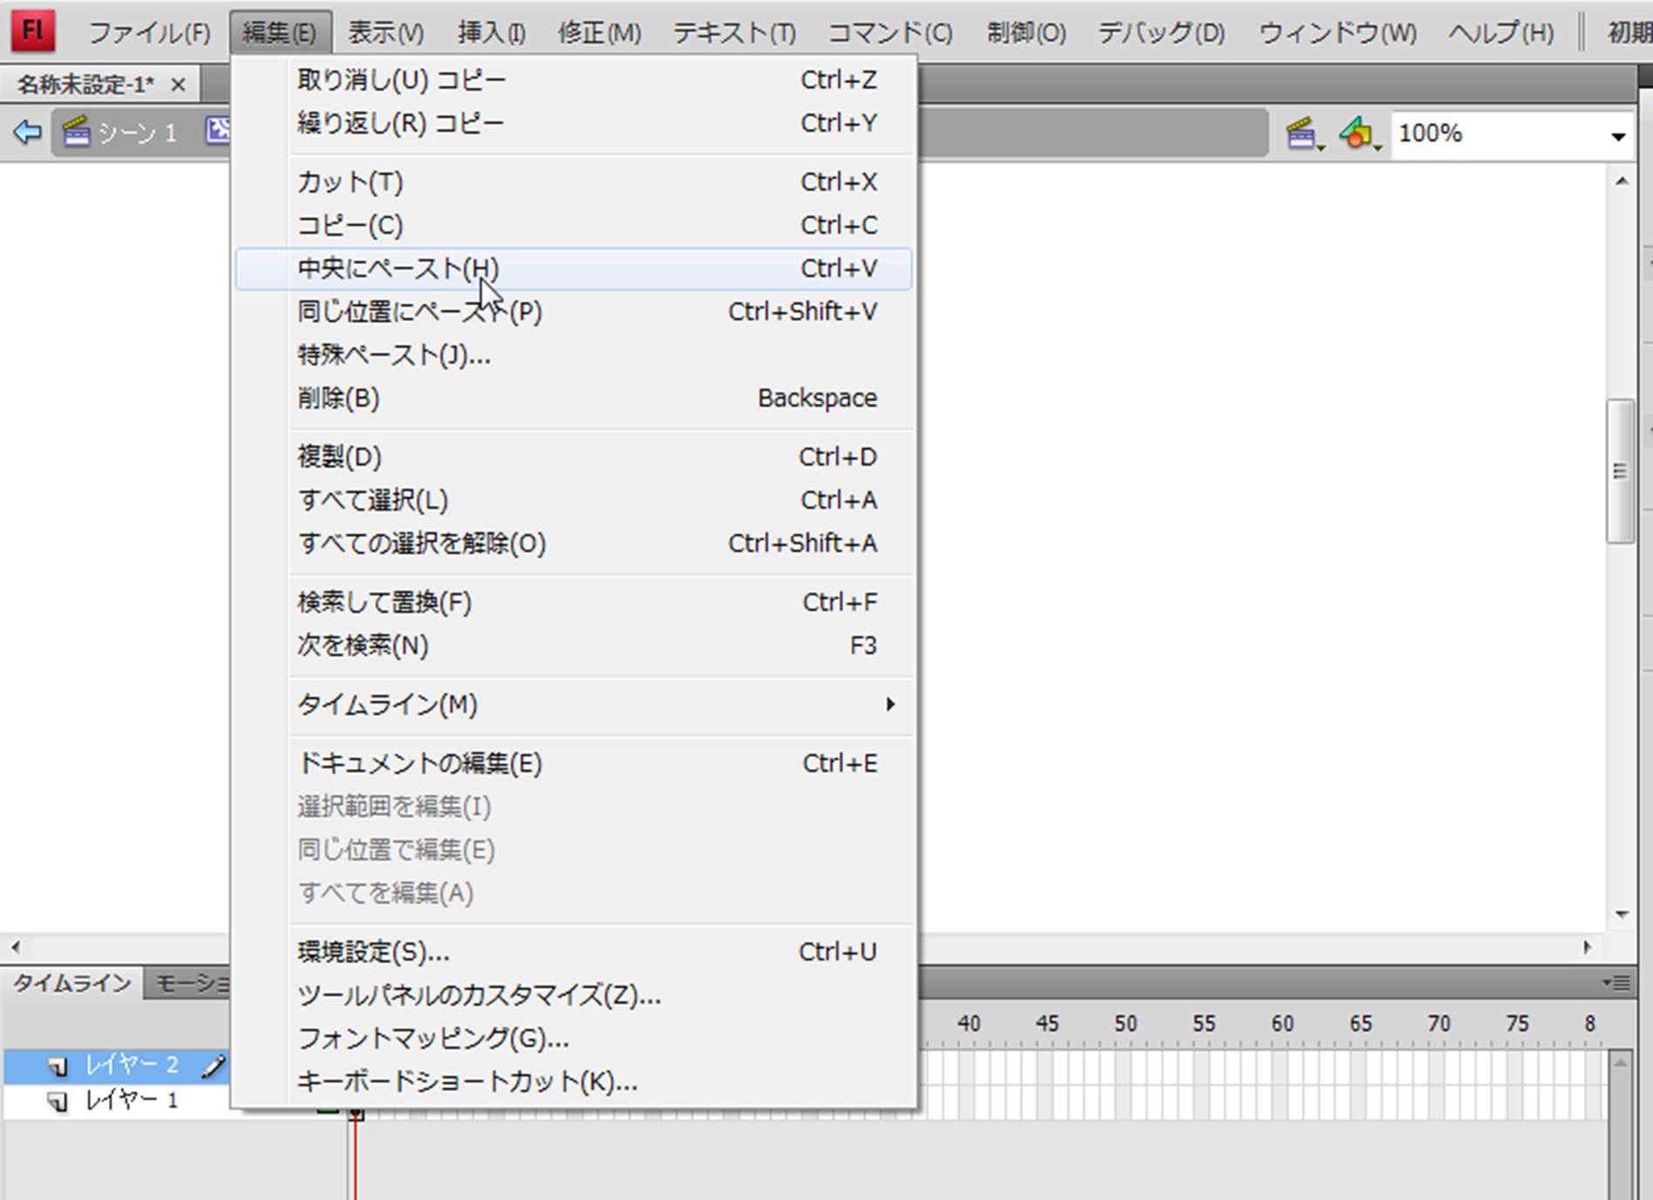Image resolution: width=1653 pixels, height=1200 pixels.
Task: Click the back arrow in the edit bar
Action: [x=28, y=133]
